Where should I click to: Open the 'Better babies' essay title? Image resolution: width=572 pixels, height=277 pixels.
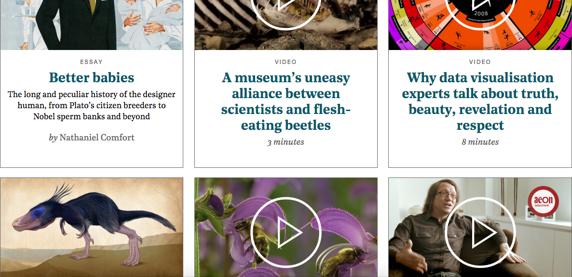tap(92, 77)
